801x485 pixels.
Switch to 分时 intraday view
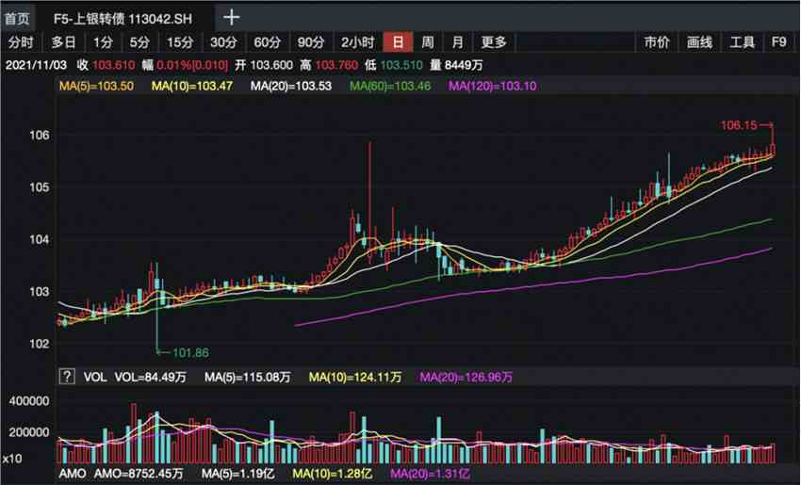click(21, 42)
